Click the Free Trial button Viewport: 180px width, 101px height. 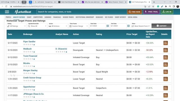[x=151, y=12]
